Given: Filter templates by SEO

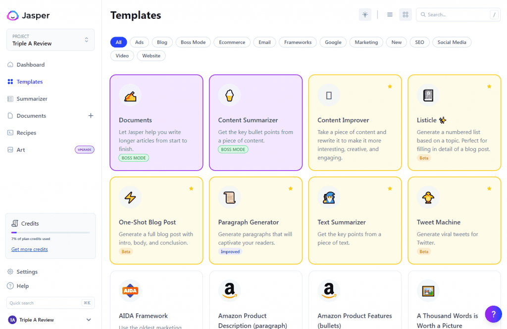Looking at the screenshot, I should [x=419, y=43].
